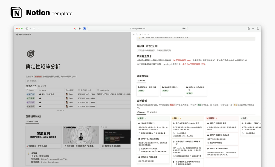275x167 pixels.
Task: Click the half-shaded shield extension icon
Action: point(80,29)
